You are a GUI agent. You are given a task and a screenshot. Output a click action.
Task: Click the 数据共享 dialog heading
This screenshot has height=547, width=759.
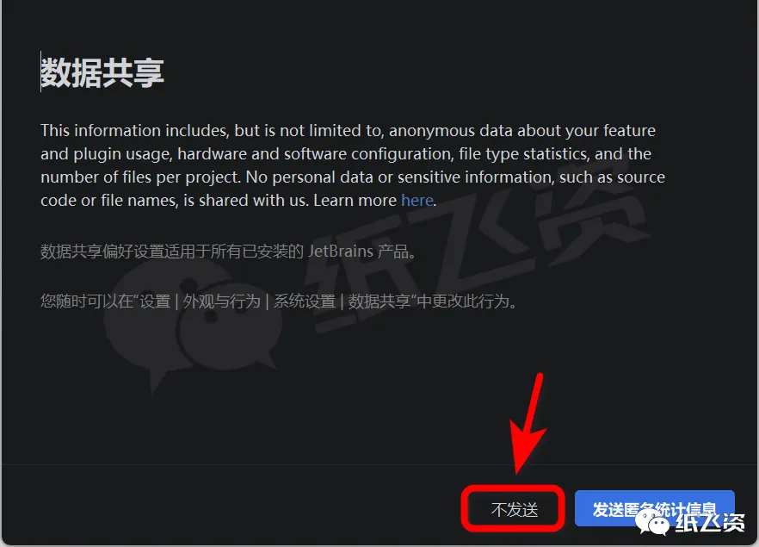point(102,73)
